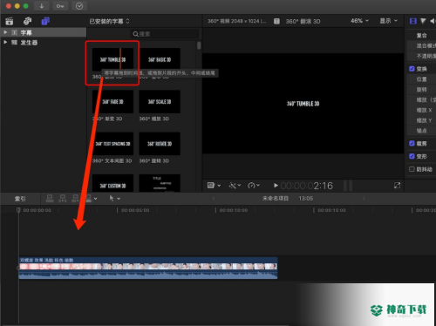
Task: Select the 360° Text Spacing 3D thumbnail
Action: [112, 144]
